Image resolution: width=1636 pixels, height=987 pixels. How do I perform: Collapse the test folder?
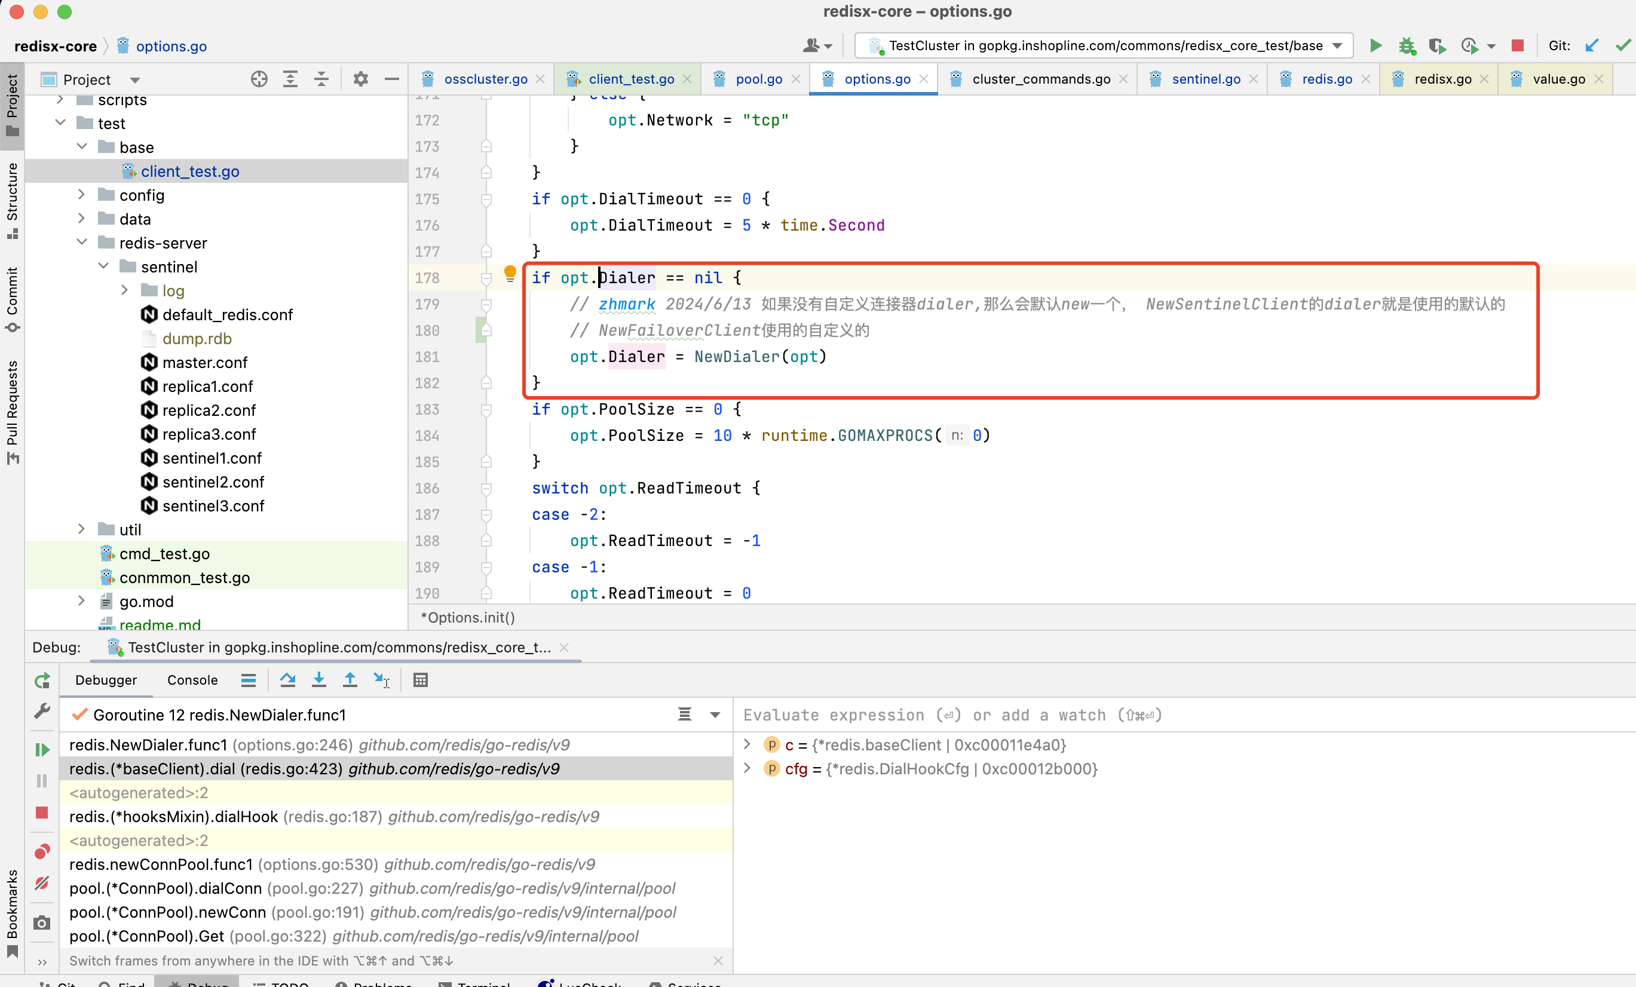60,123
